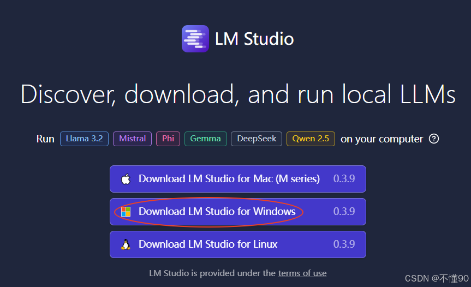This screenshot has height=287, width=471.
Task: Select the Llama 3.2 model tag
Action: 84,139
